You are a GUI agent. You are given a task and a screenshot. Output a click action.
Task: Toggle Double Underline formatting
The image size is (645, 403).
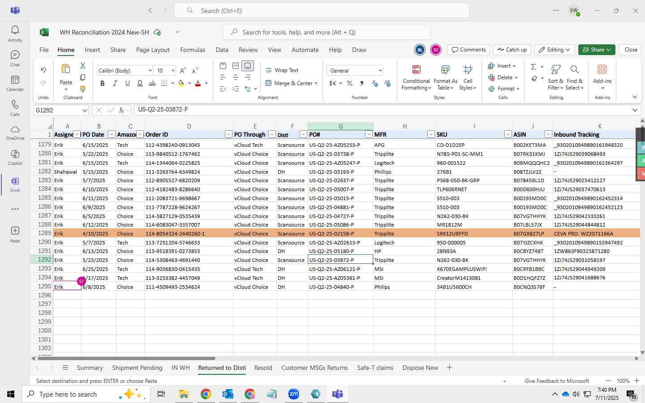(140, 83)
